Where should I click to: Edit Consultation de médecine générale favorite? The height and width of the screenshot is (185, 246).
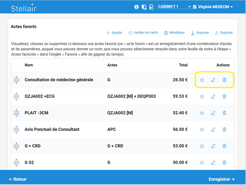[213, 80]
